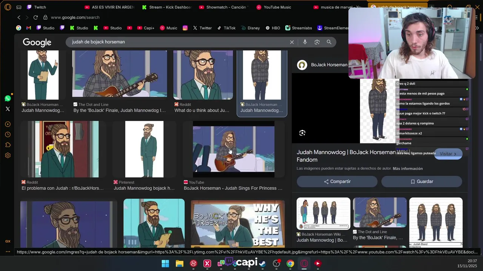The width and height of the screenshot is (483, 271).
Task: Open Steam from the taskbar
Action: click(262, 263)
